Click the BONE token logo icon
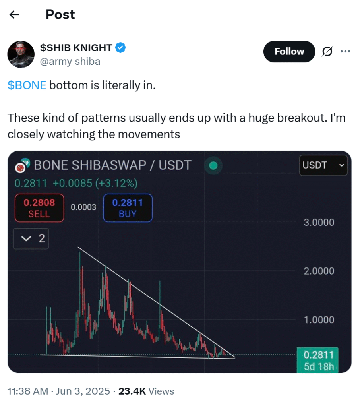This screenshot has height=407, width=360. (22, 166)
